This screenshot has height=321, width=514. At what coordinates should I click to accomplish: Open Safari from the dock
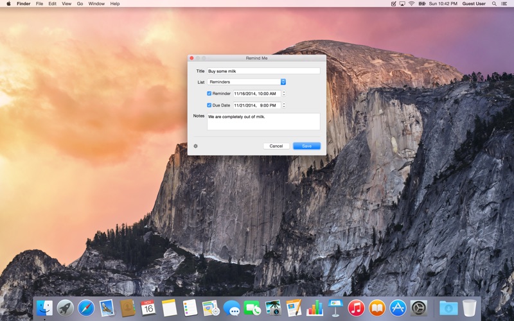(86, 308)
